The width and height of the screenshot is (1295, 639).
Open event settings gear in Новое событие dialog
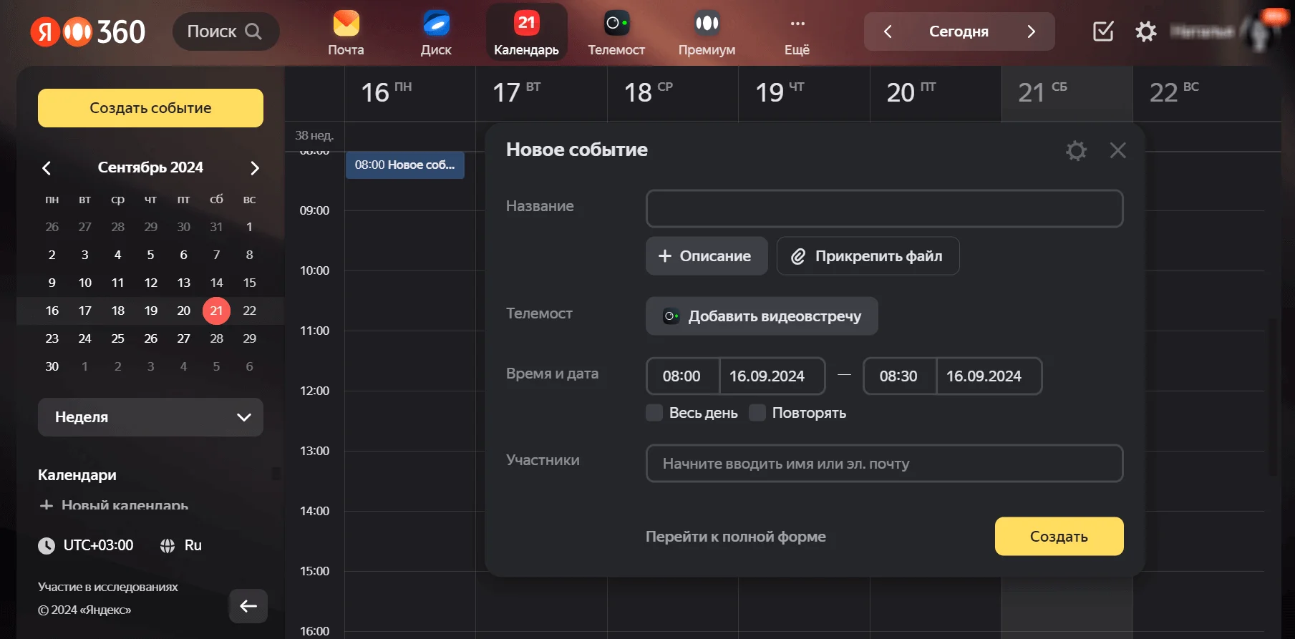pos(1076,150)
